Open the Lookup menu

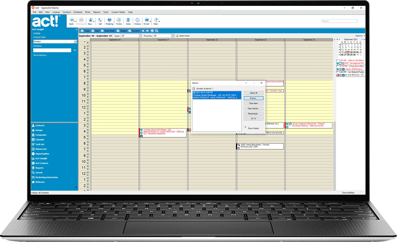[56, 12]
